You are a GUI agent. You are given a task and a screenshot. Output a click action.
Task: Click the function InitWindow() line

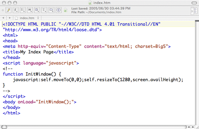point(32,74)
